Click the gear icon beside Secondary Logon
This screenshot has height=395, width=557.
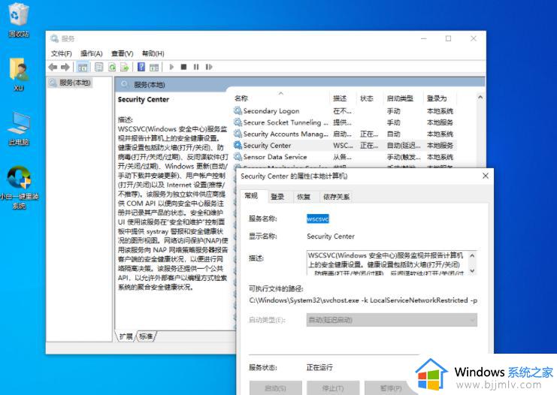point(238,110)
